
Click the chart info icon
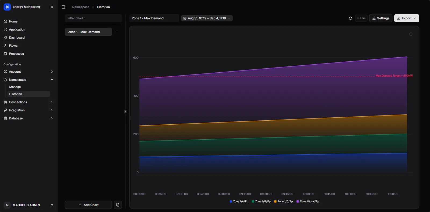click(411, 34)
